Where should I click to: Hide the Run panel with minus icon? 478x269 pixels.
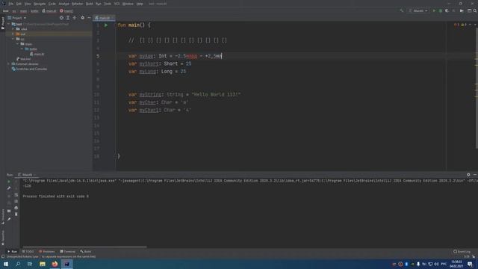(475, 175)
